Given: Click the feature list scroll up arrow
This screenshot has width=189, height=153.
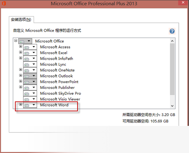Looking at the screenshot, I should coord(172,41).
